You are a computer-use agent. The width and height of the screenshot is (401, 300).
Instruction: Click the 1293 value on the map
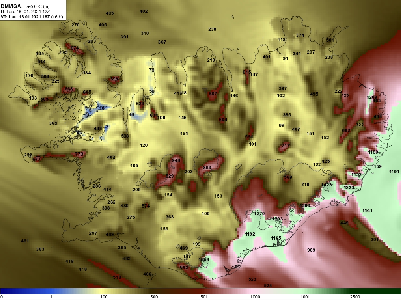tap(305, 206)
